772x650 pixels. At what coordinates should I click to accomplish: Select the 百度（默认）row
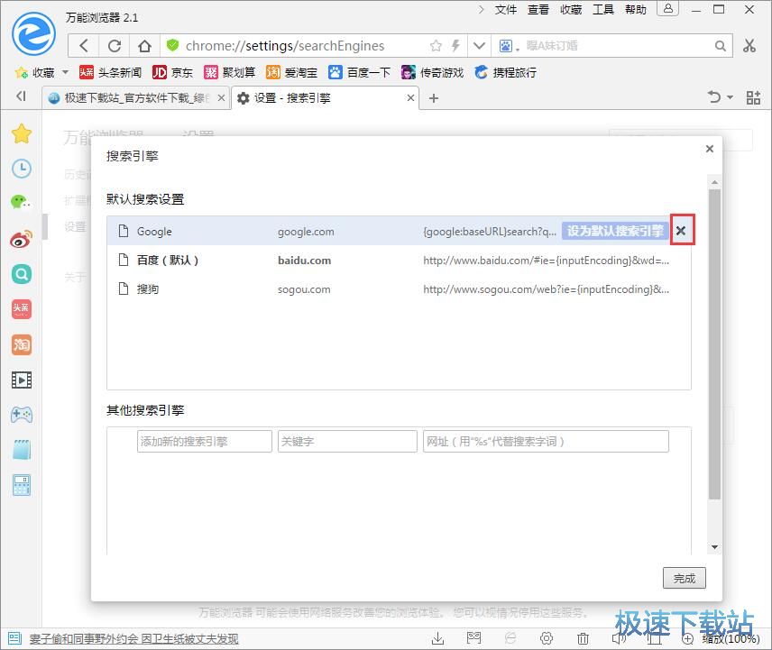(399, 260)
